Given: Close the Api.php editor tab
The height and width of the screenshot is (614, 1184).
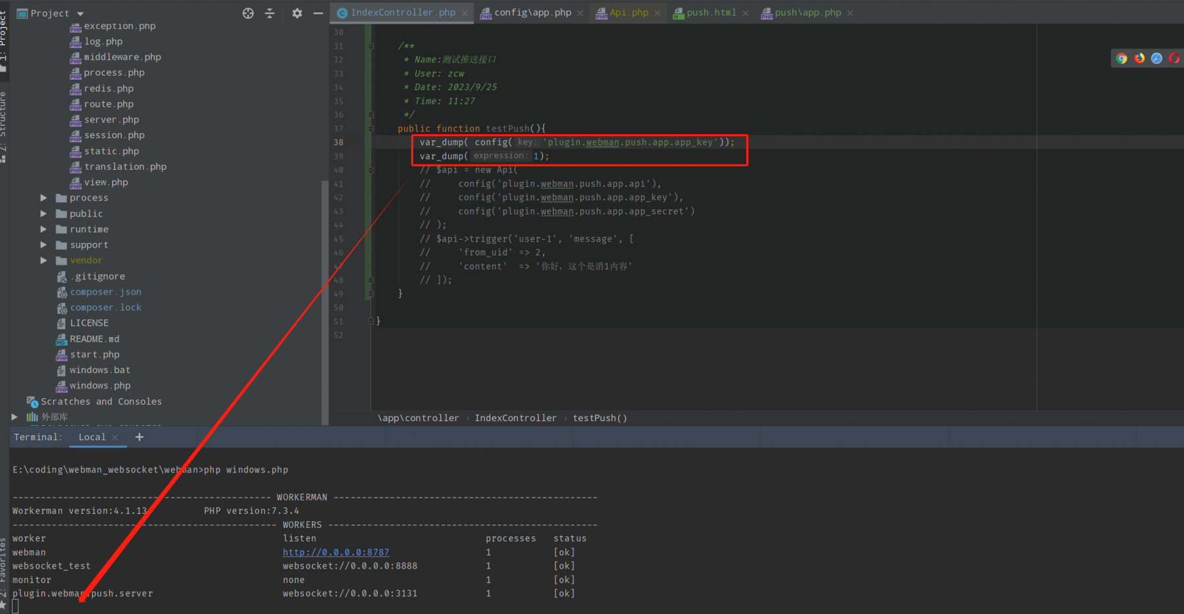Looking at the screenshot, I should point(657,13).
